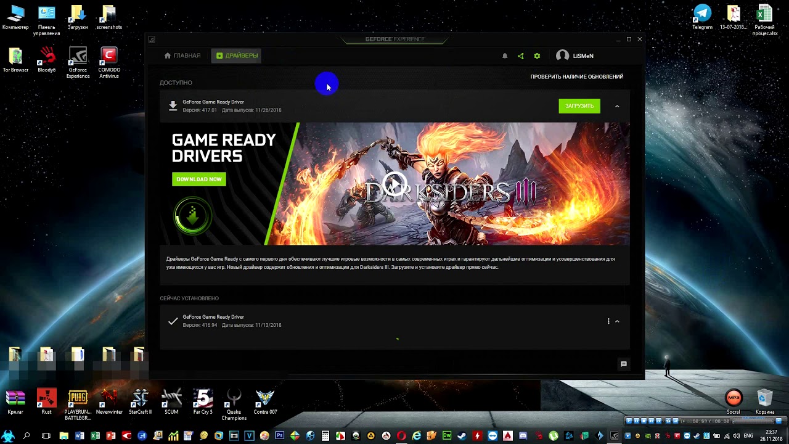789x444 pixels.
Task: Open the Корзина recycle bin
Action: point(765,401)
